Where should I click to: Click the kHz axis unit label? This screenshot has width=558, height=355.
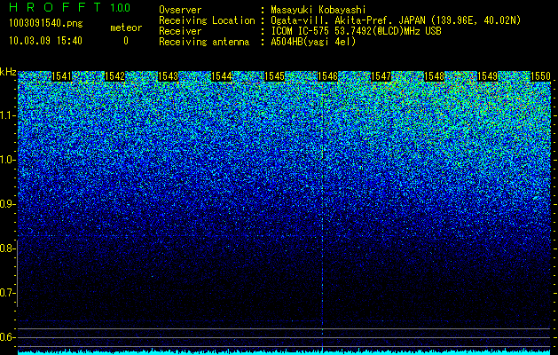(x=8, y=72)
